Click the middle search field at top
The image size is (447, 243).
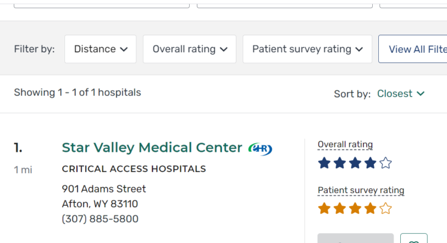[x=285, y=4]
